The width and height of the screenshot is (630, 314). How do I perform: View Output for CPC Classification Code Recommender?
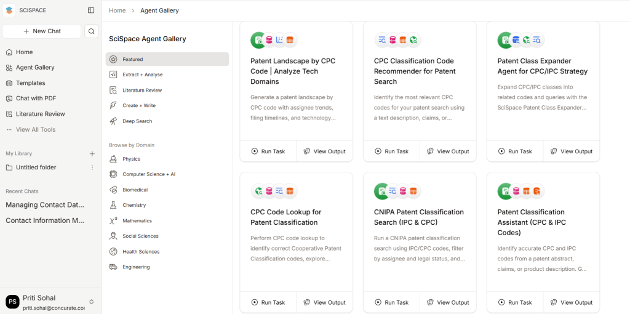(448, 151)
